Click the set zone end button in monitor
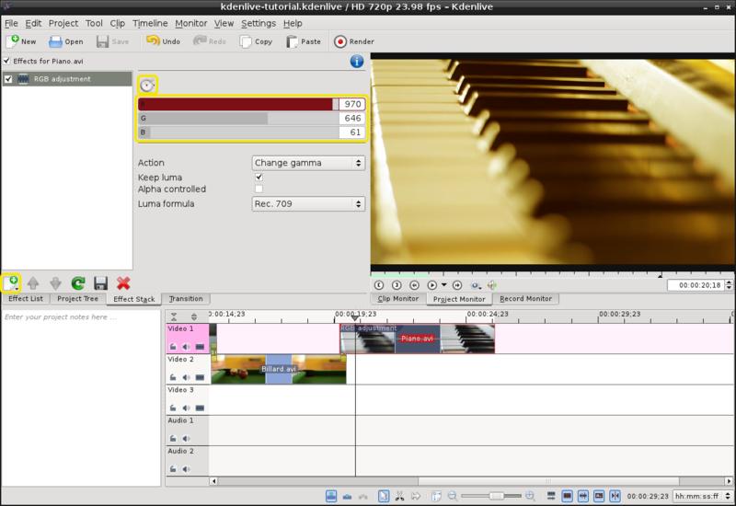The height and width of the screenshot is (506, 736). (x=397, y=285)
